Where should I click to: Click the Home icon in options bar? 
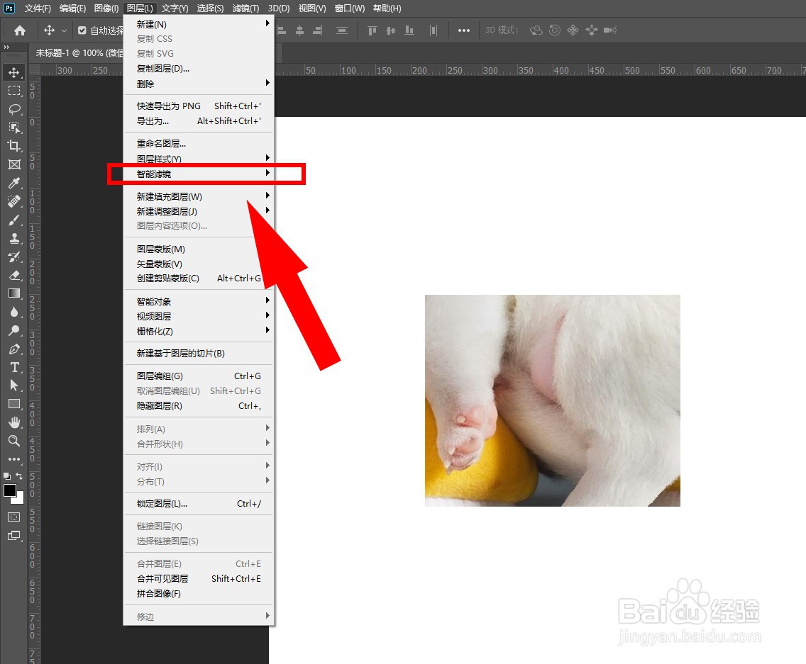(20, 30)
